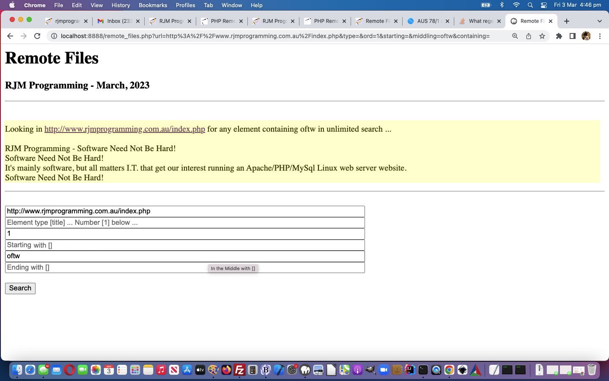The width and height of the screenshot is (609, 381).
Task: Open the Chrome profile avatar
Action: [x=586, y=36]
